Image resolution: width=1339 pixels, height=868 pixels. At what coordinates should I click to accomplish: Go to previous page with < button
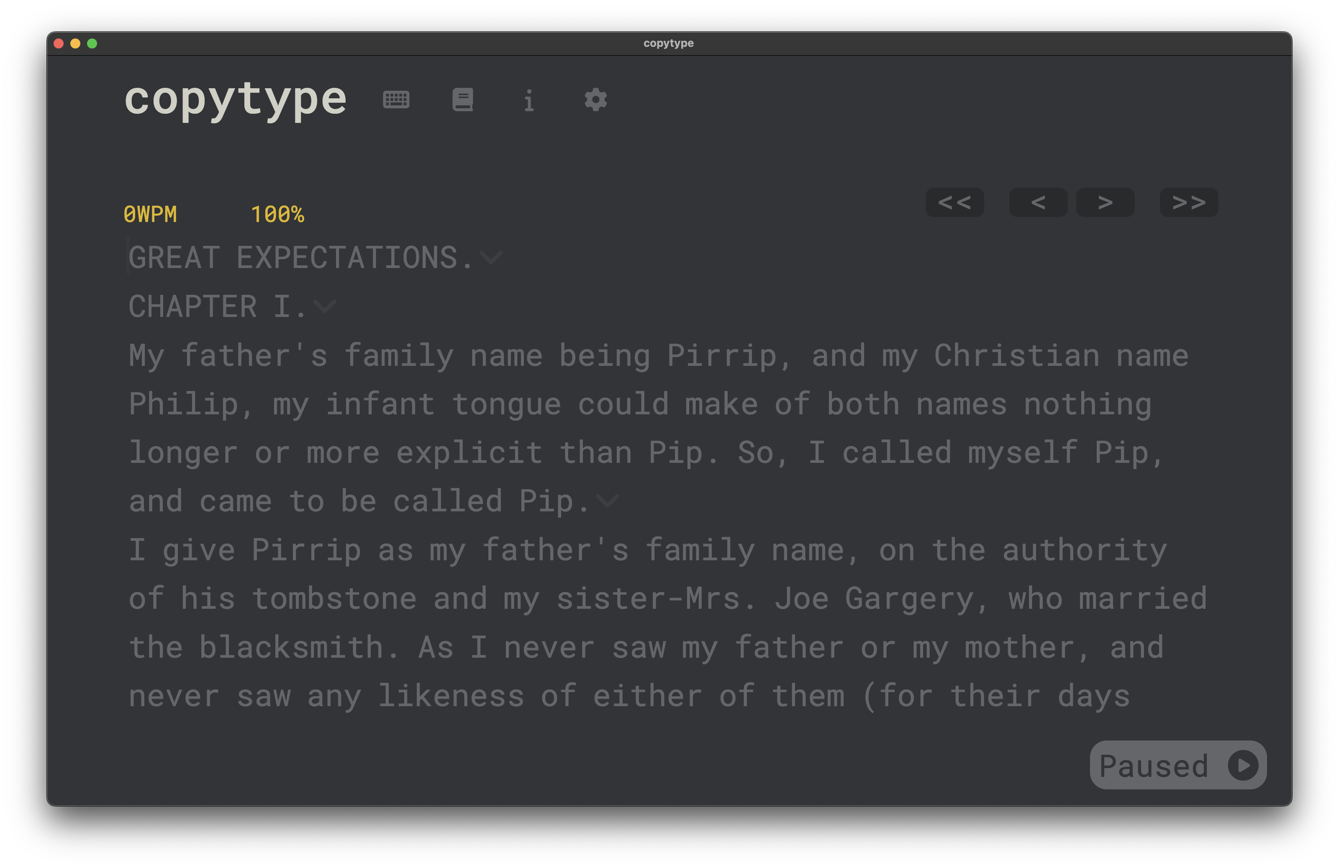[1038, 202]
